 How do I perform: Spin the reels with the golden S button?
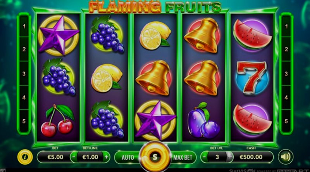pos(155,157)
